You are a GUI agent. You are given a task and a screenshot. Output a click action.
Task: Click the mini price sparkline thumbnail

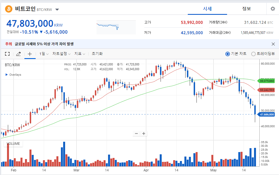point(116,27)
